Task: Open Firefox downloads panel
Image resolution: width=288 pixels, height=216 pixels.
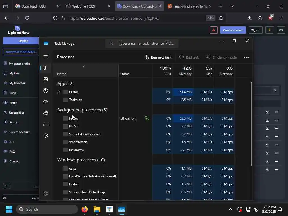Action: click(250, 18)
